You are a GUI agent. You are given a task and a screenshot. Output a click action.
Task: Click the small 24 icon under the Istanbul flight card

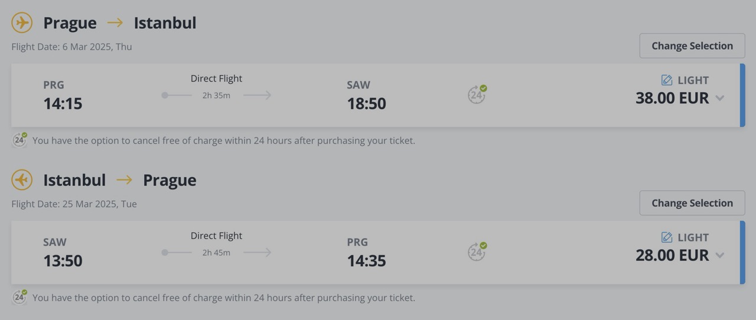pos(19,297)
